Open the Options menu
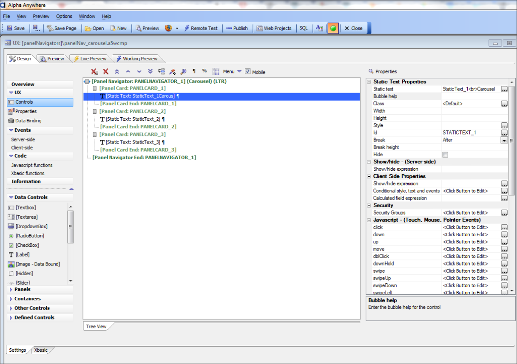Image resolution: width=517 pixels, height=364 pixels. [x=64, y=16]
